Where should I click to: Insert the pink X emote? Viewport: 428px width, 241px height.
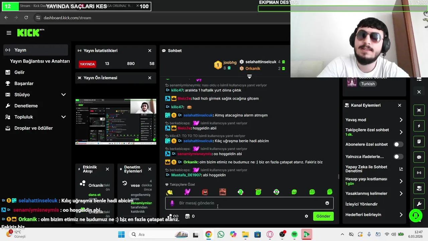(187, 192)
